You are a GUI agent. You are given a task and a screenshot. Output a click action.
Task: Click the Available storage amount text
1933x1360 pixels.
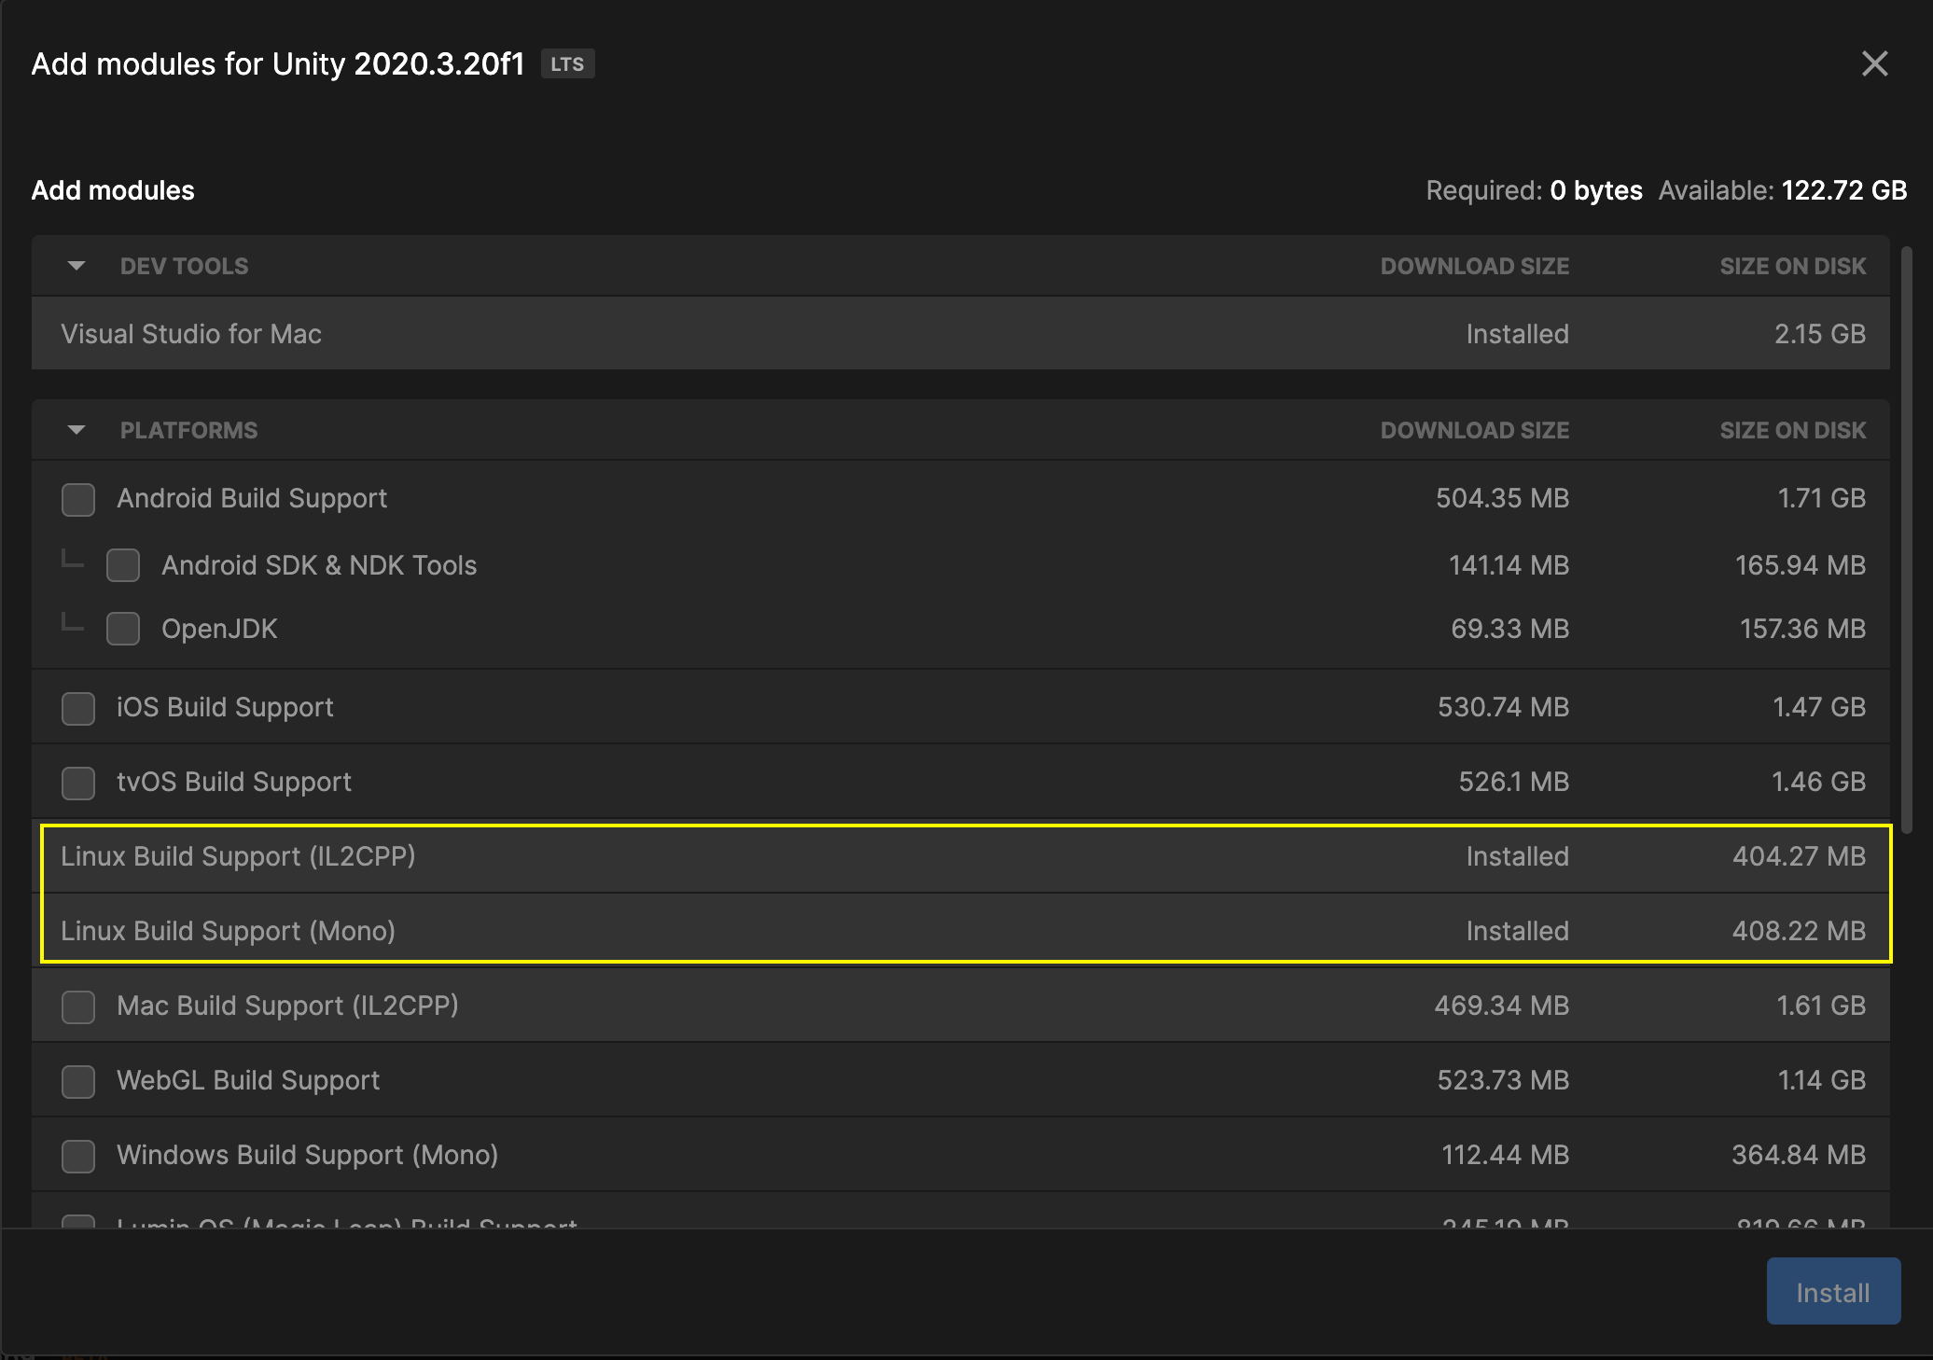click(1782, 190)
